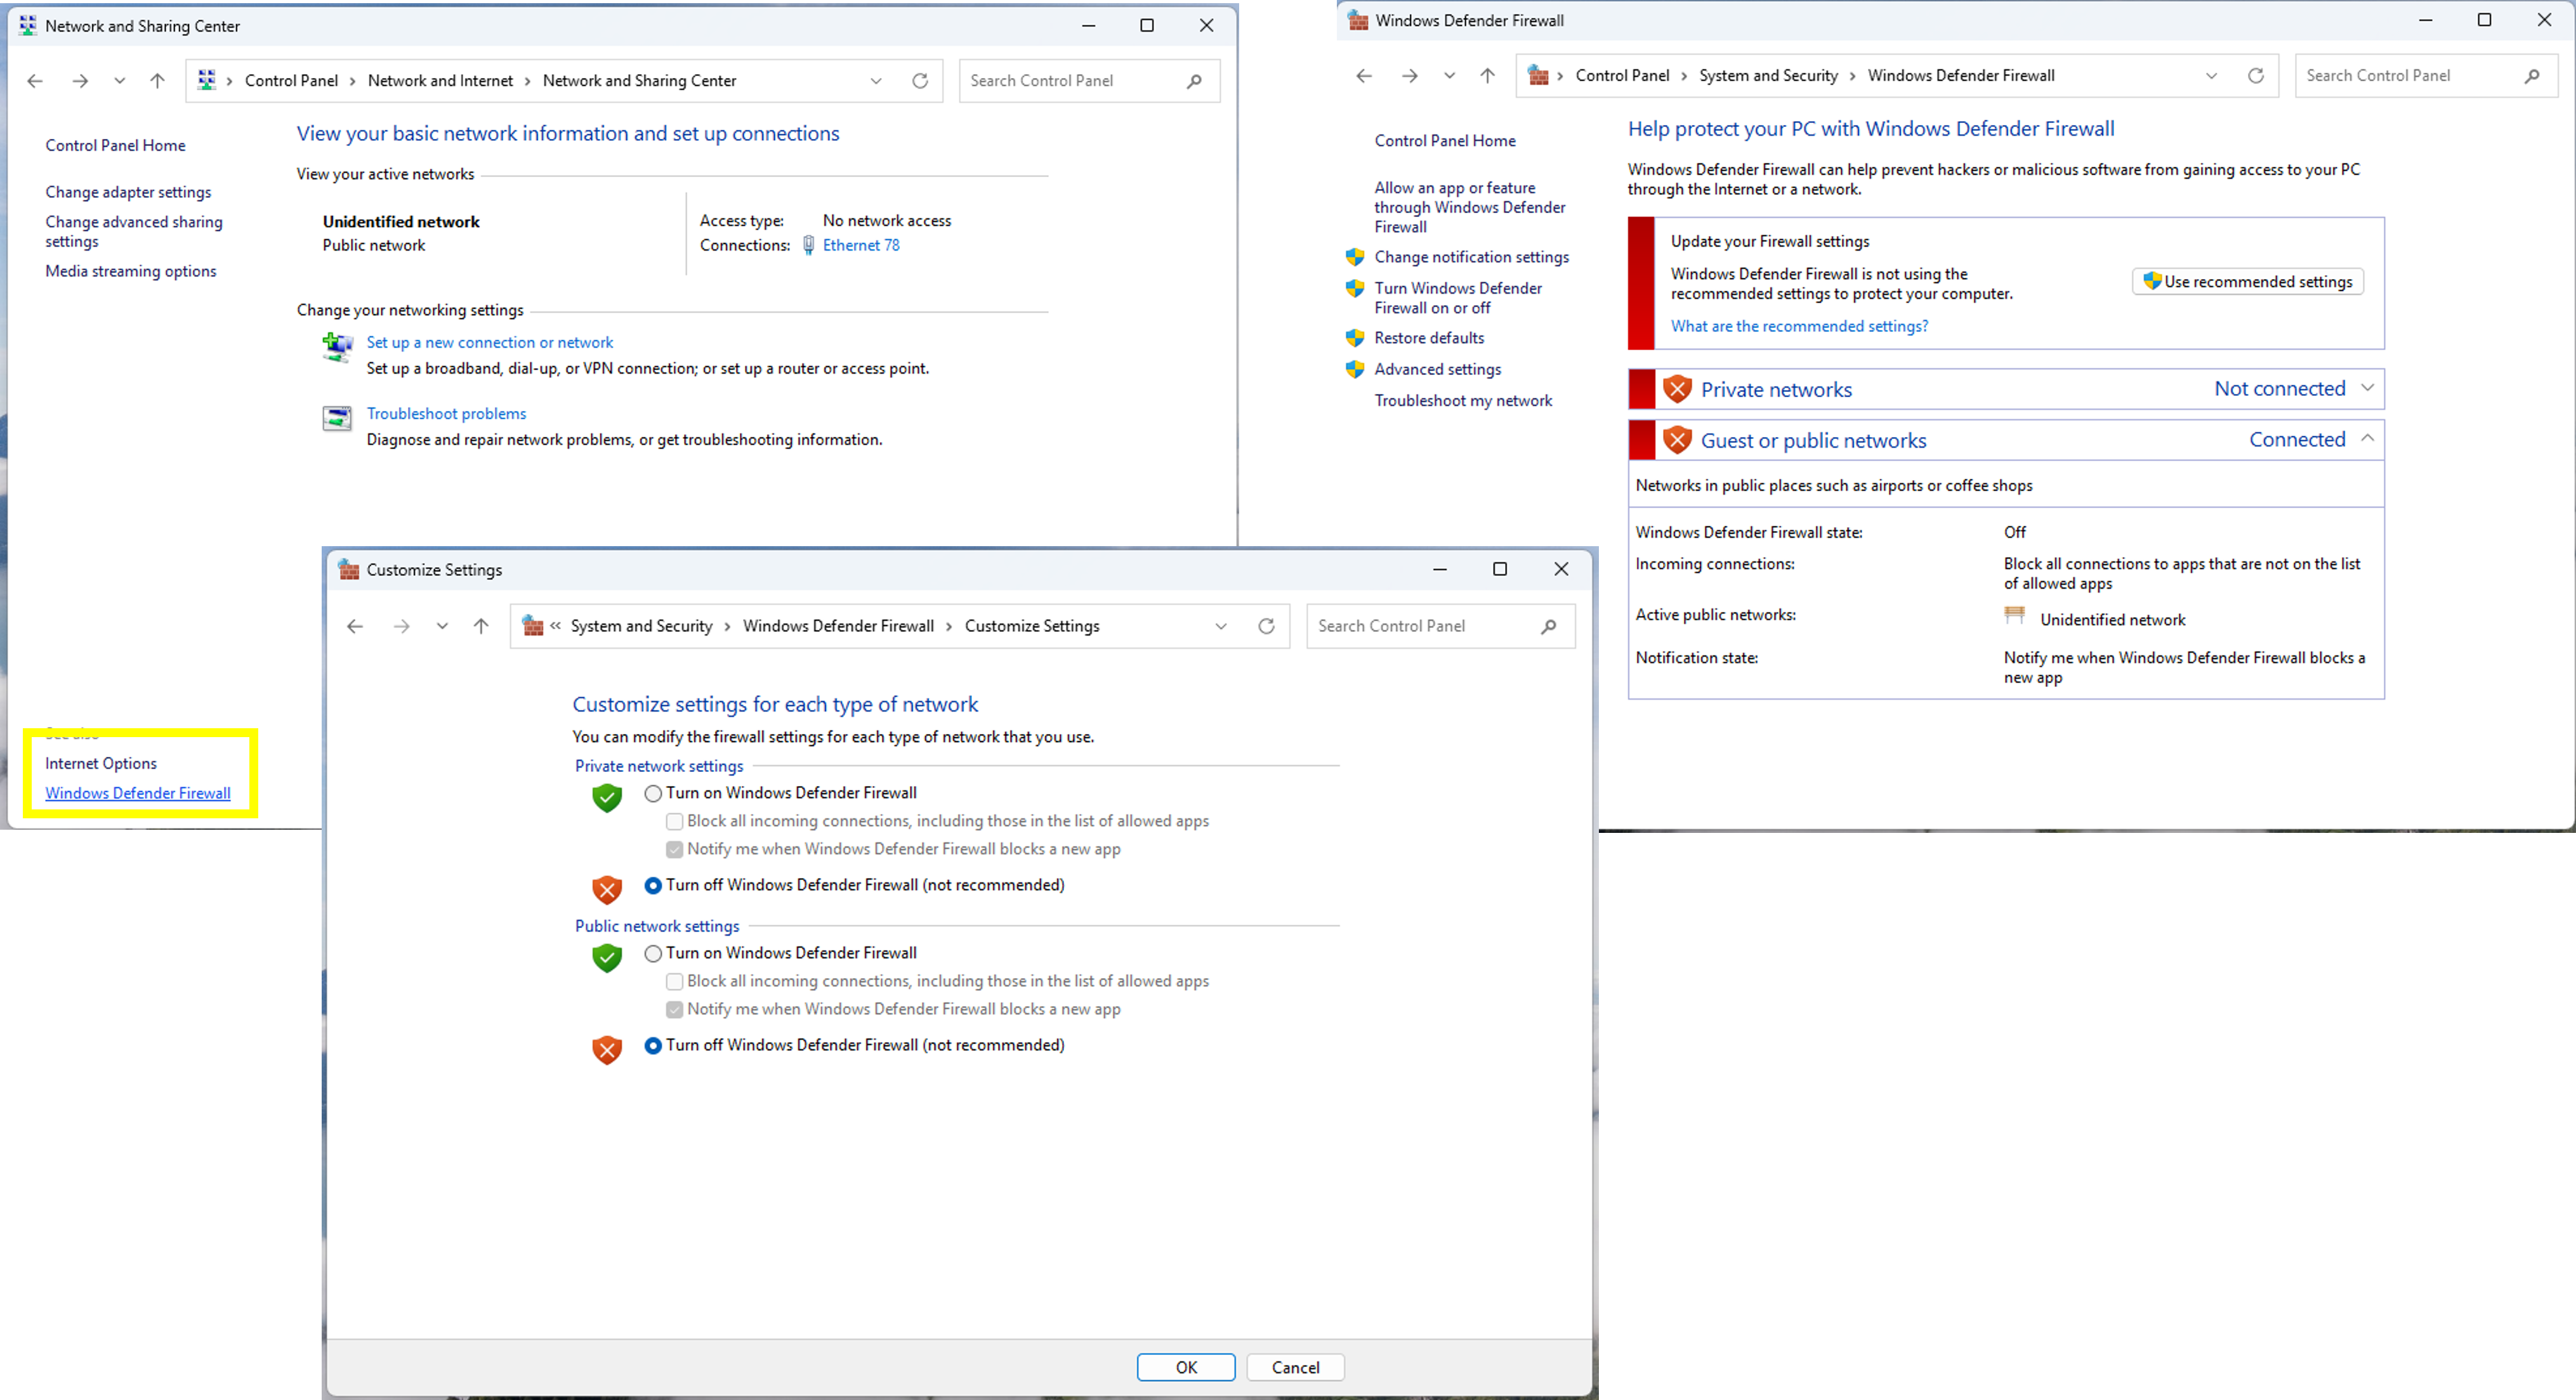Expand the Private networks section
Image resolution: width=2576 pixels, height=1400 pixels.
tap(2366, 388)
